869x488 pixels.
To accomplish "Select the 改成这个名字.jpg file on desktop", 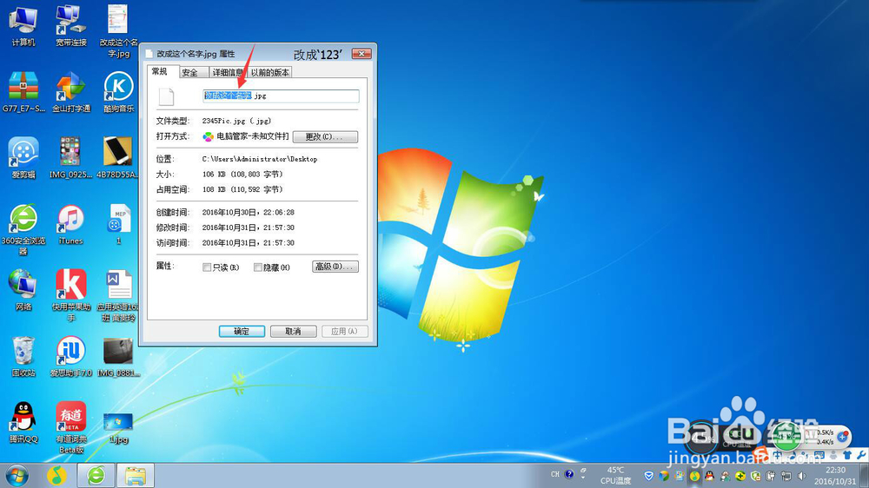I will 118,31.
